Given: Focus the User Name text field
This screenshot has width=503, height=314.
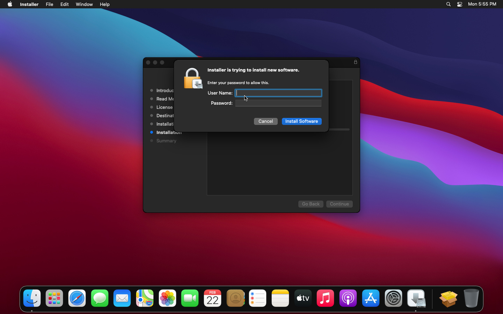Looking at the screenshot, I should tap(278, 93).
